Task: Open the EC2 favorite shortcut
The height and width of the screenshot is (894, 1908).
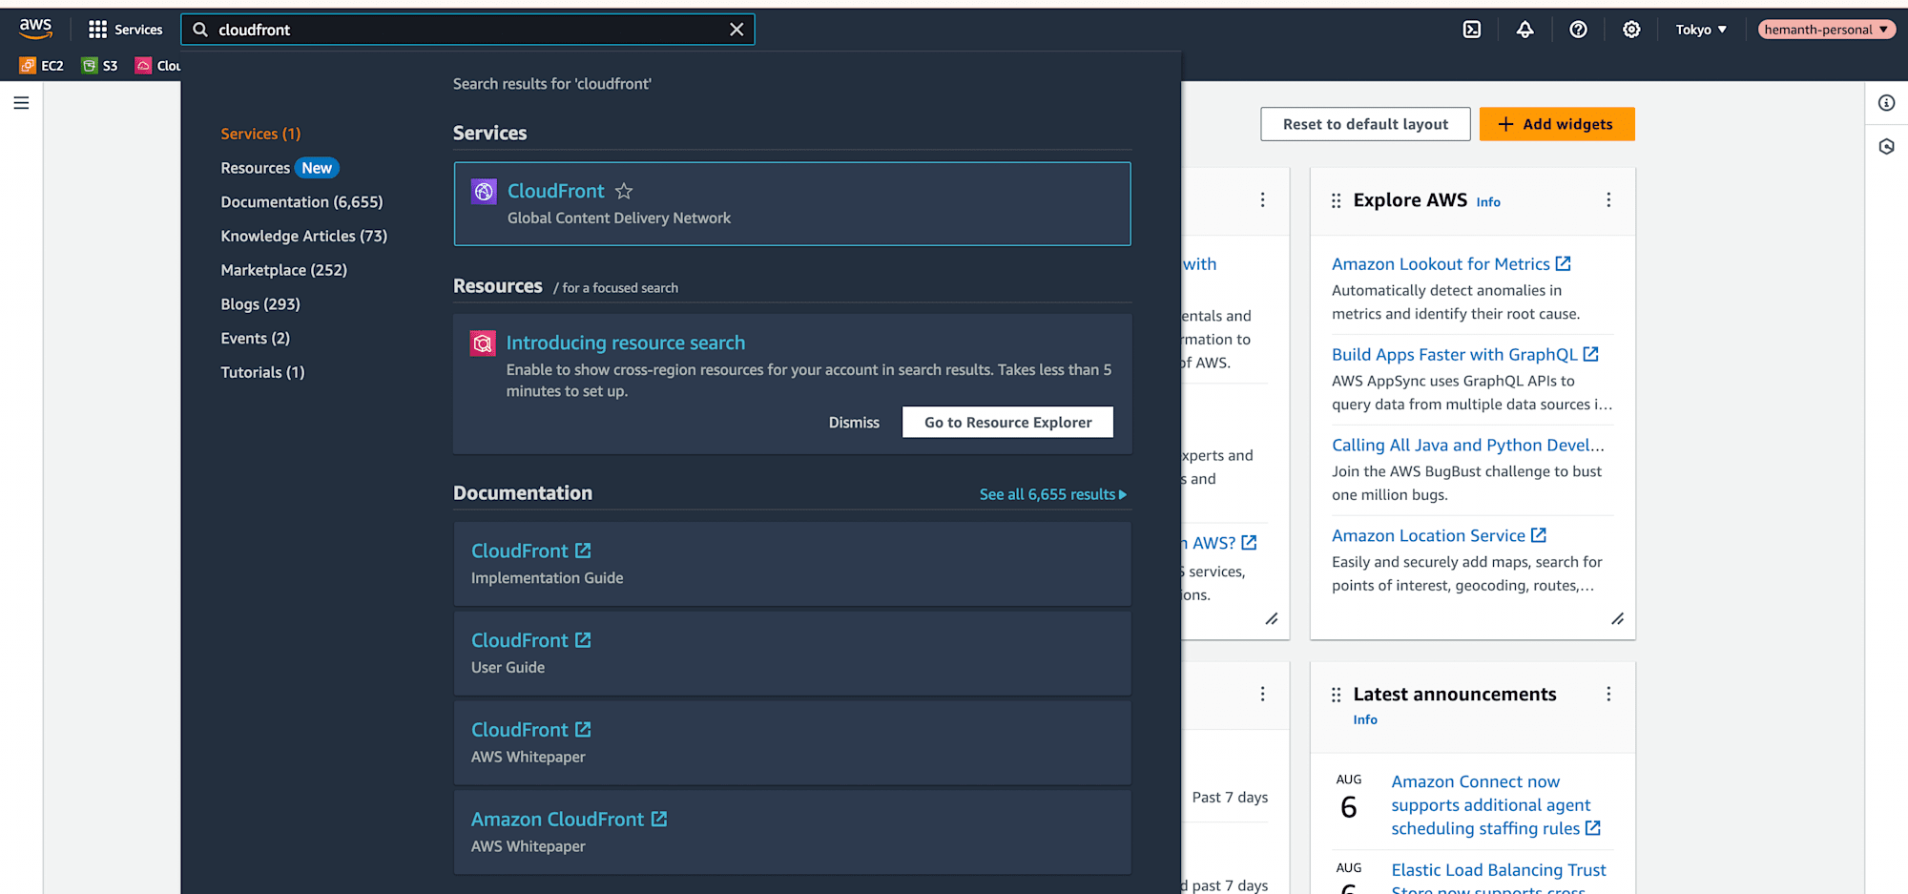Action: 42,65
